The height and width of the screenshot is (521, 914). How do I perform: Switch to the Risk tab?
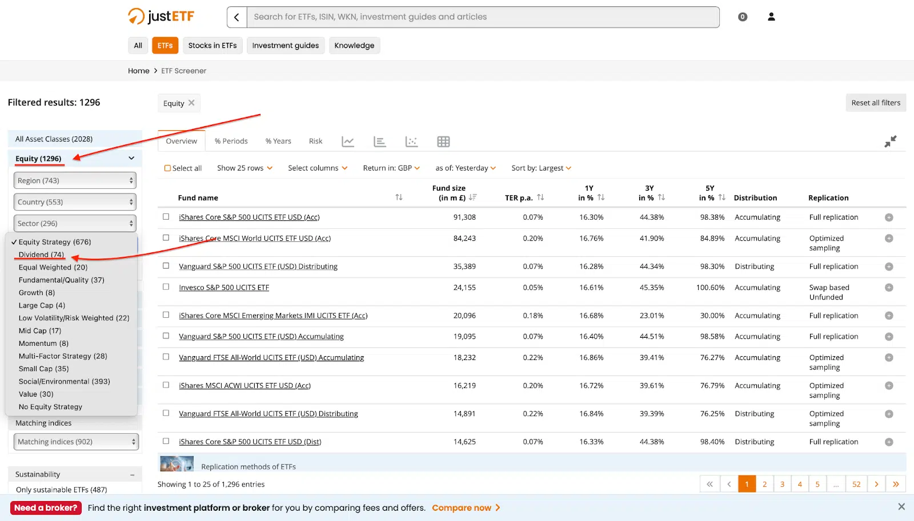click(x=316, y=142)
